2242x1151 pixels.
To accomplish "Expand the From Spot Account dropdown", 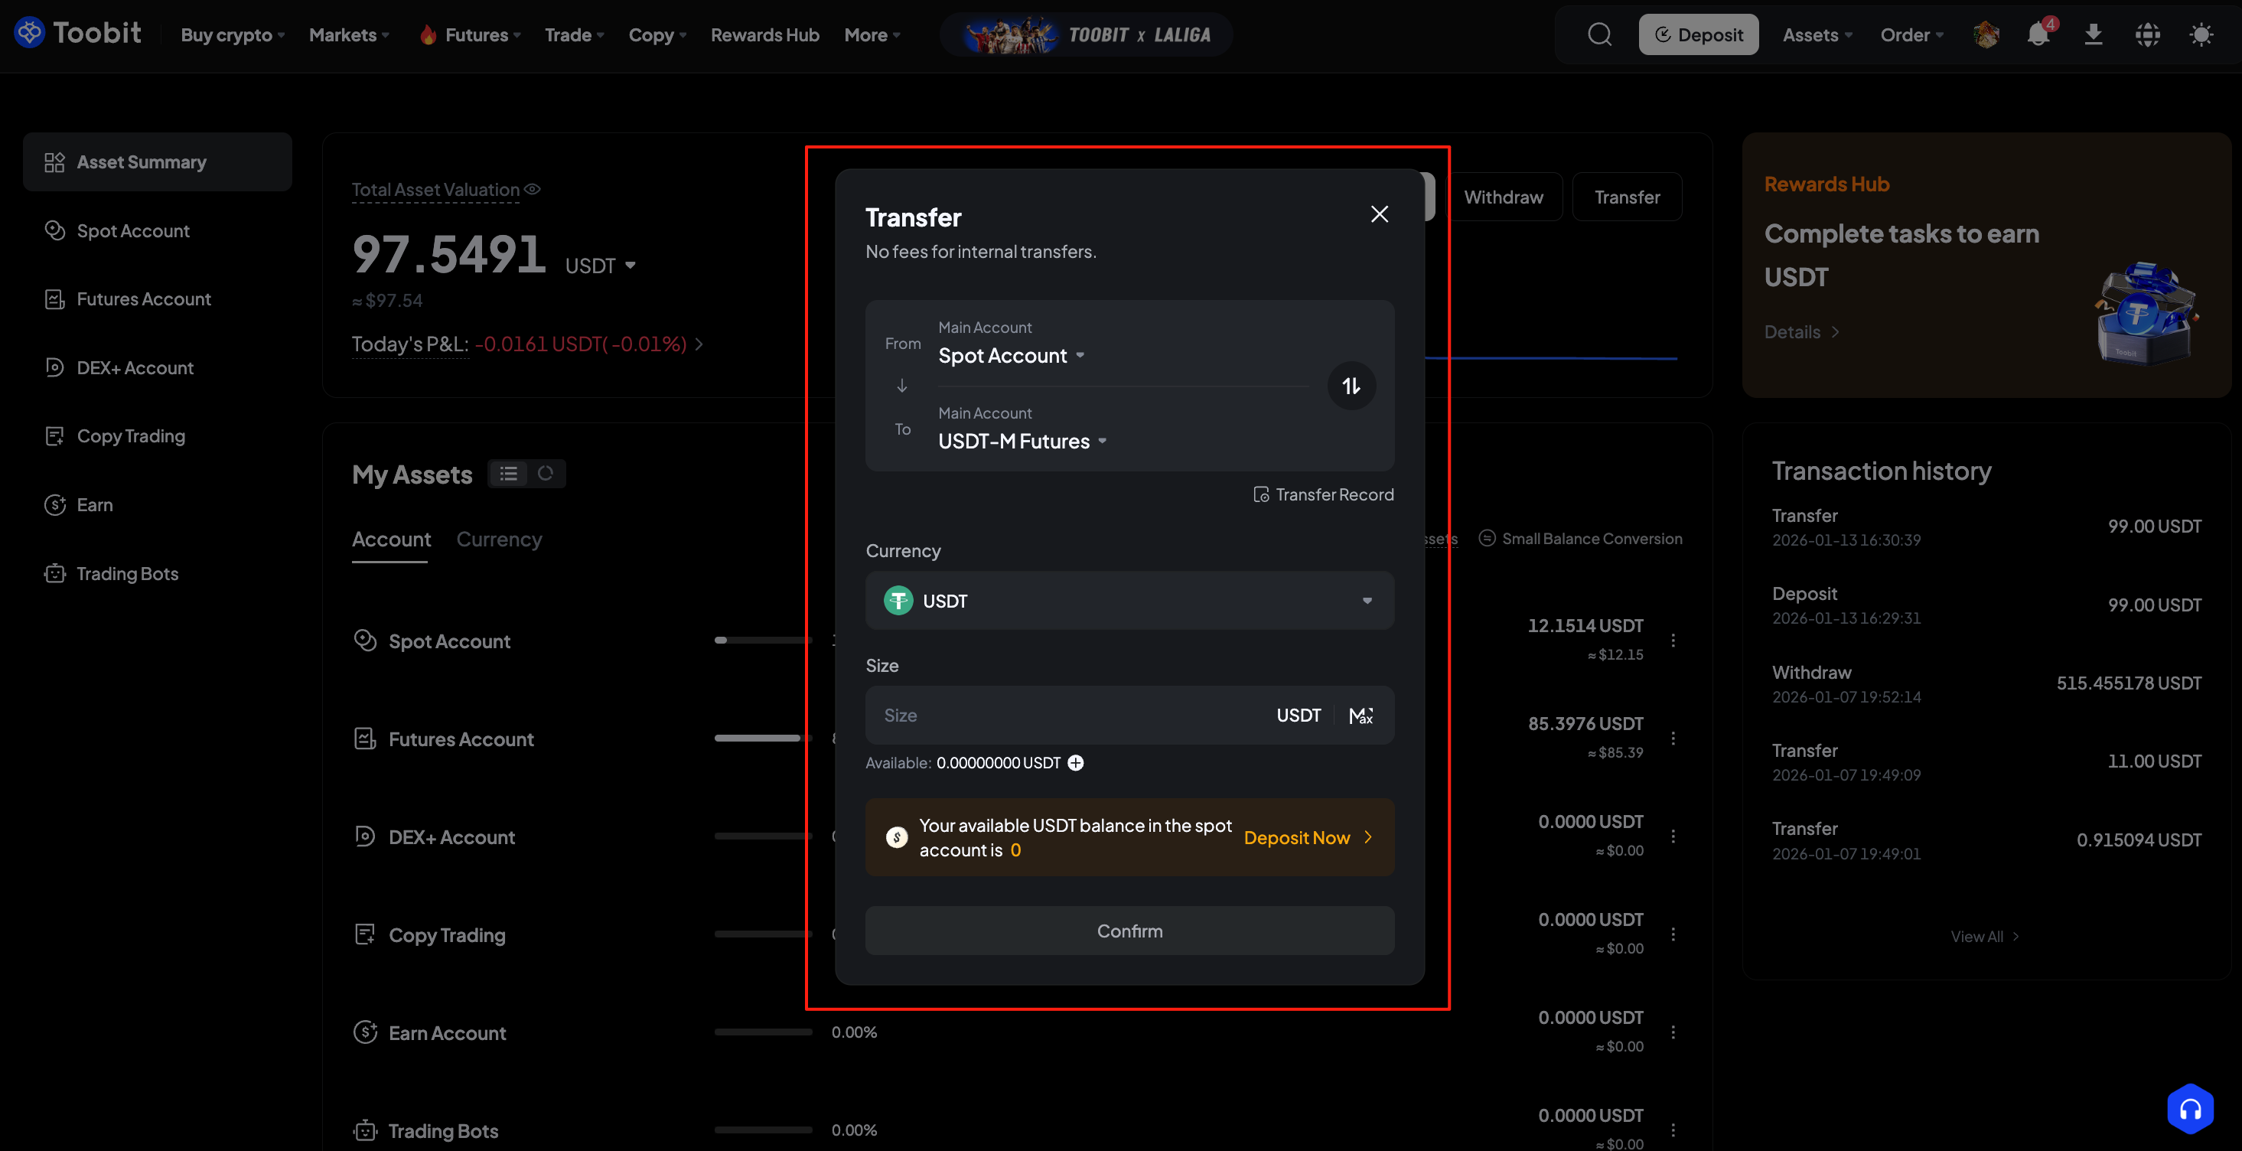I will (x=1012, y=355).
